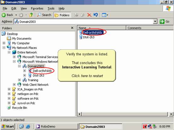The height and width of the screenshot is (130, 174).
Task: Open the Edit menu
Action: pos(14,8)
